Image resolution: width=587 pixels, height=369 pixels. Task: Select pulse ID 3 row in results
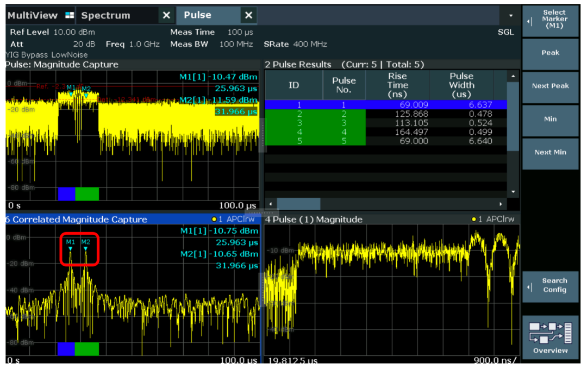(298, 123)
